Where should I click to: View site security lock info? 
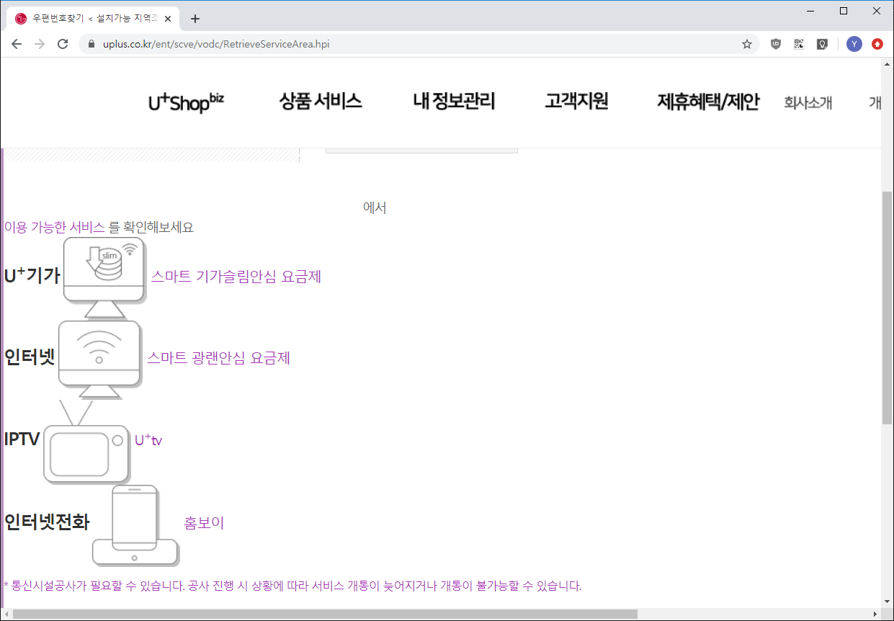click(91, 44)
